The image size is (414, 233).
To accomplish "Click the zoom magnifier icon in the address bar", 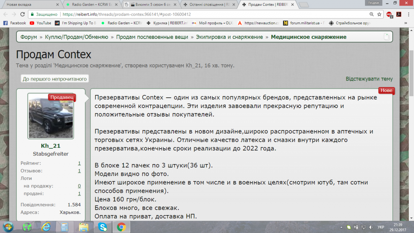I will click(x=372, y=14).
